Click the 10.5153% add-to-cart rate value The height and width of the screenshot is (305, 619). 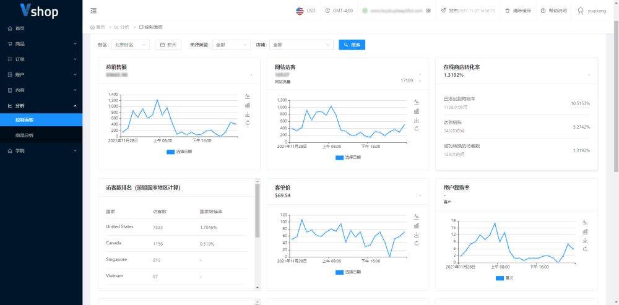[x=580, y=103]
